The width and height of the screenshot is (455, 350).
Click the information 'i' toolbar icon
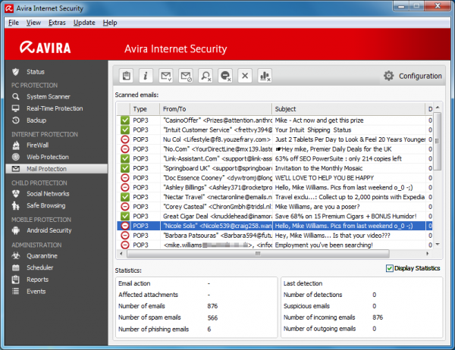click(x=146, y=76)
